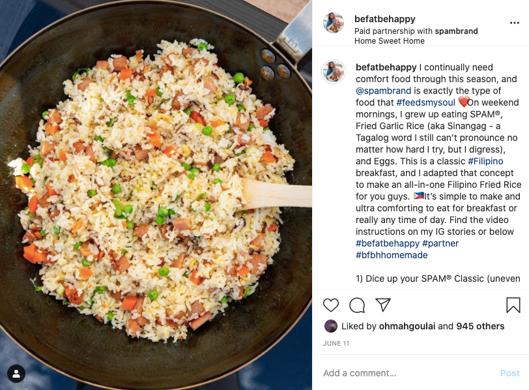
Task: Open befatbehappy username in header
Action: click(384, 20)
